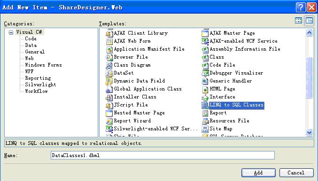Click the AJAX Client Library template icon
Viewport: 318px width, 181px height.
click(x=109, y=33)
